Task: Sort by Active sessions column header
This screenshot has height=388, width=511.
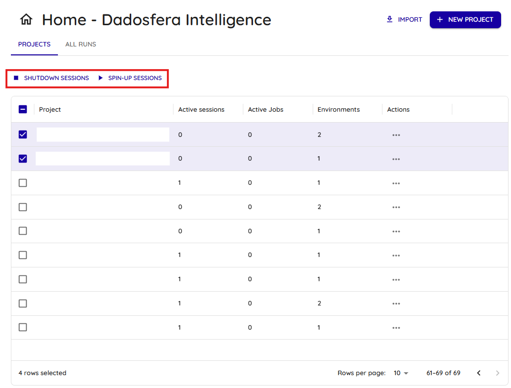Action: (x=201, y=110)
